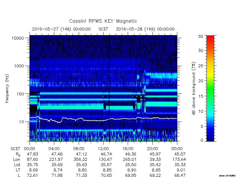This screenshot has height=177, width=236.
Task: Click the Rs value 46.74
Action: (x=106, y=154)
